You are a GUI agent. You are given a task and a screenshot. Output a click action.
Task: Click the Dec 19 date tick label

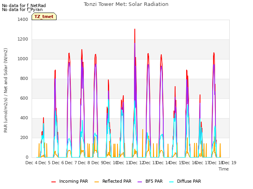click(229, 163)
